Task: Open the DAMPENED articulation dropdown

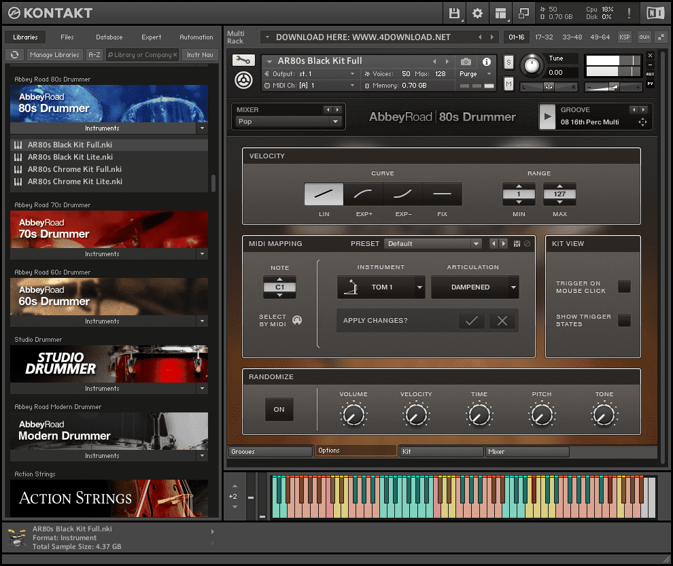Action: point(474,287)
